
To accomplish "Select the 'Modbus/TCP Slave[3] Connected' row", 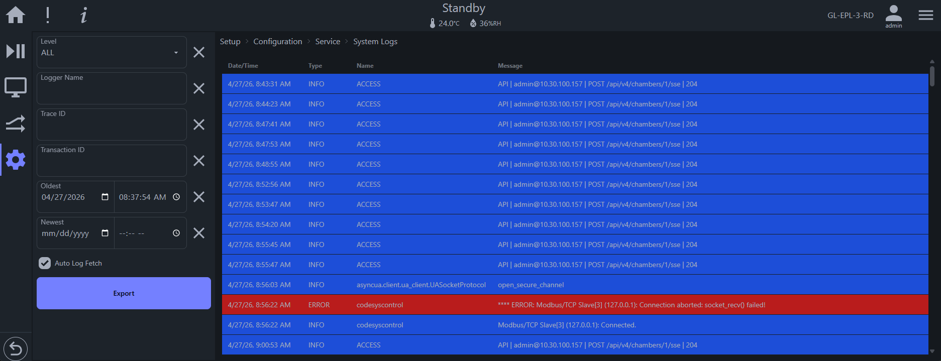I will [x=575, y=325].
